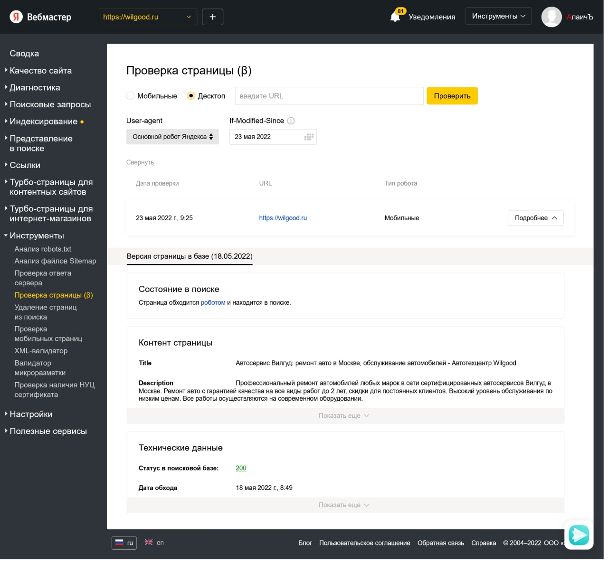The width and height of the screenshot is (608, 564).
Task: Open the User-agent robot dropdown
Action: click(172, 137)
